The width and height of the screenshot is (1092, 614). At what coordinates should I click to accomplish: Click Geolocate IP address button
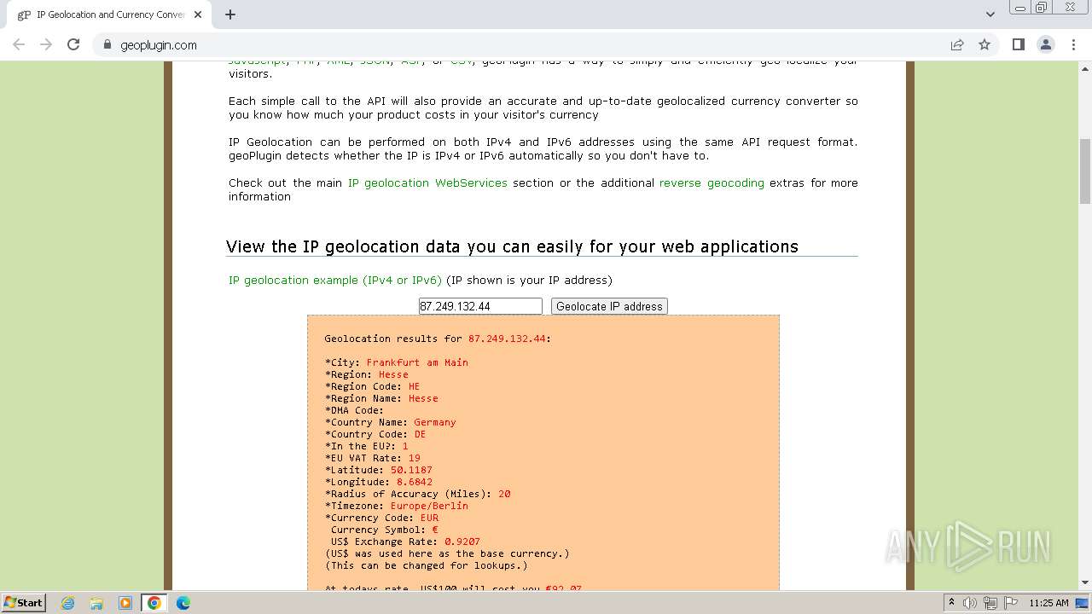coord(609,306)
